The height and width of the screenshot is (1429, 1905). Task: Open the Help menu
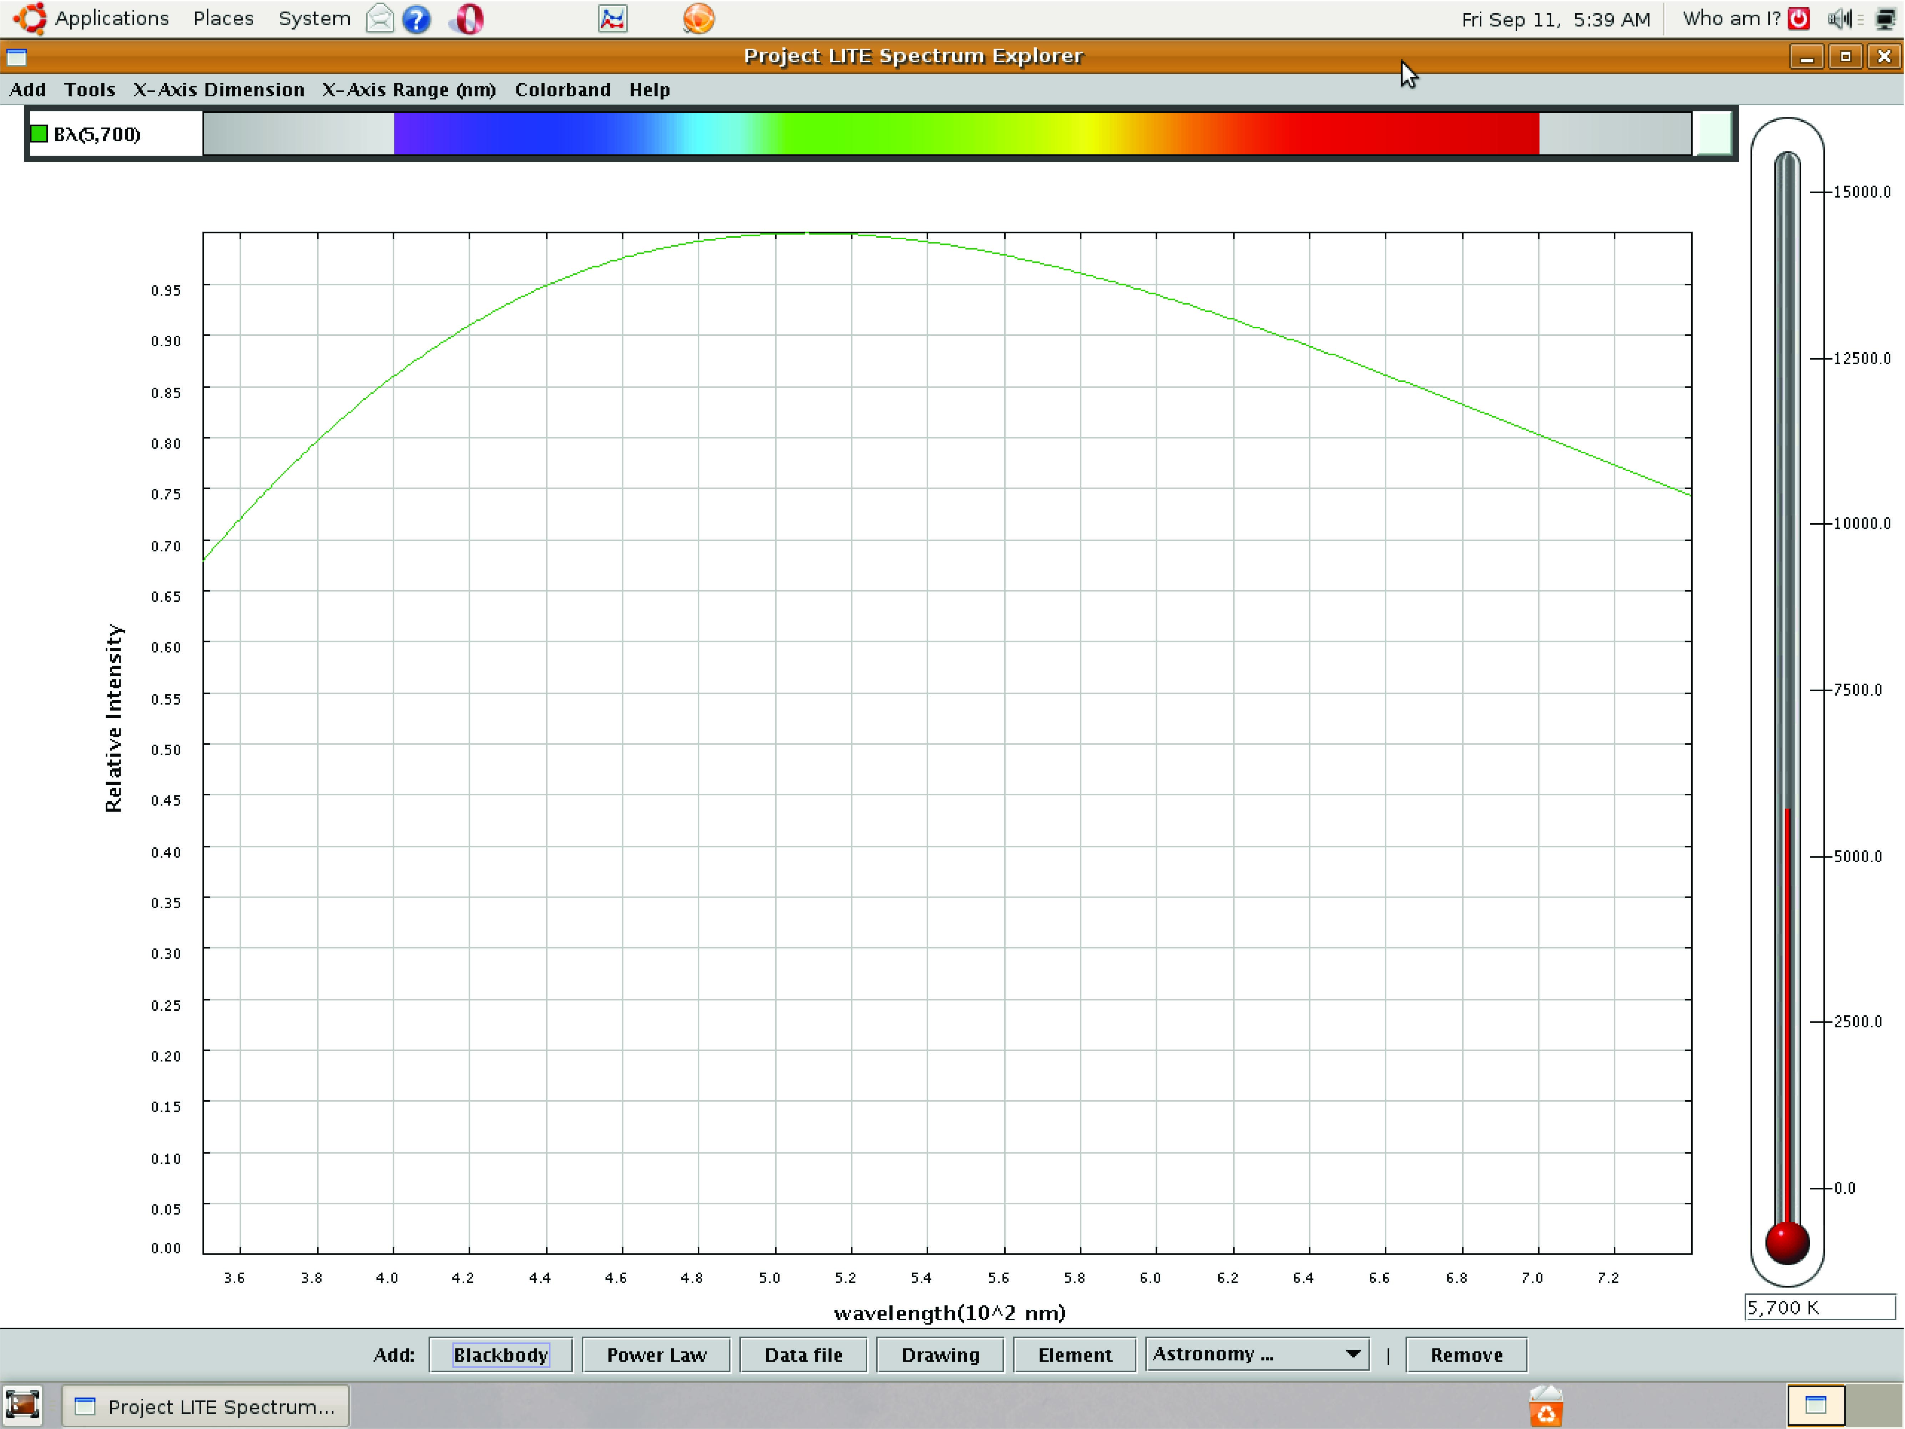click(650, 90)
